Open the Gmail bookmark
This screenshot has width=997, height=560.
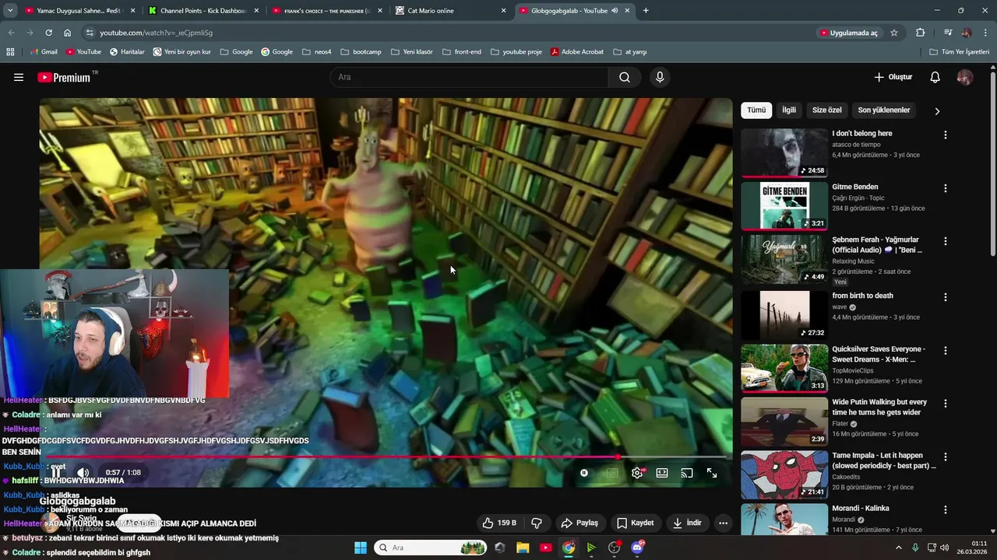click(44, 51)
